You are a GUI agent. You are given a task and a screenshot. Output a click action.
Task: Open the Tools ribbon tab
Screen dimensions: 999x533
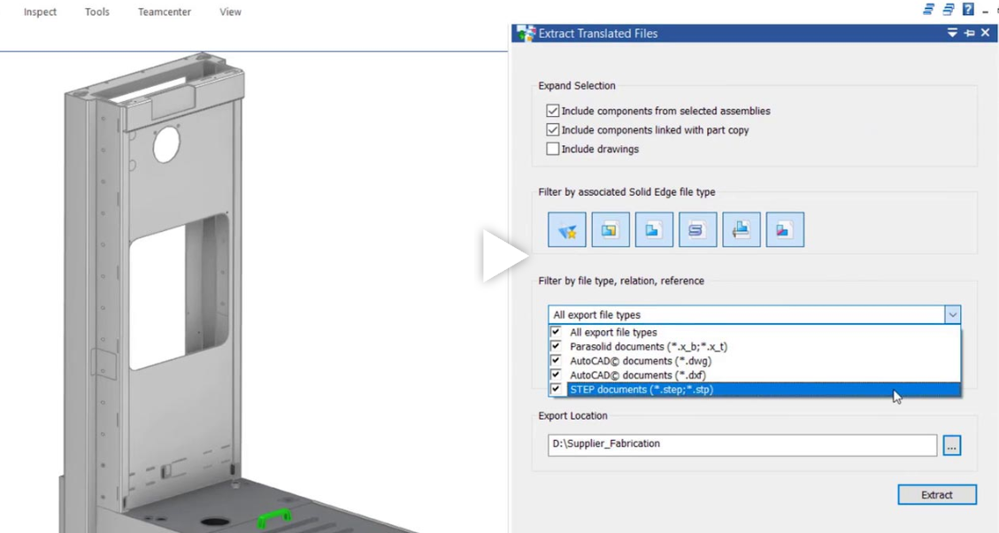tap(96, 12)
